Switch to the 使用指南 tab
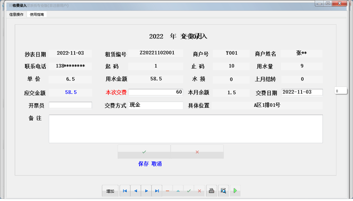This screenshot has width=353, height=201. click(37, 14)
